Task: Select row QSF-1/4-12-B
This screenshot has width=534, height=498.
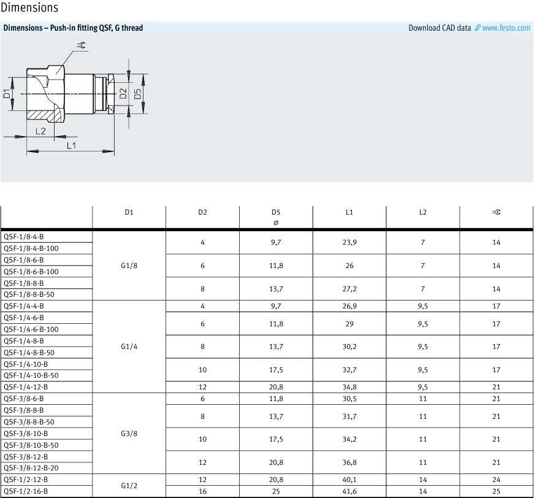Action: click(x=47, y=387)
